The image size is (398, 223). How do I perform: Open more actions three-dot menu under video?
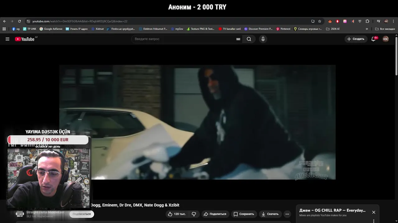click(287, 214)
